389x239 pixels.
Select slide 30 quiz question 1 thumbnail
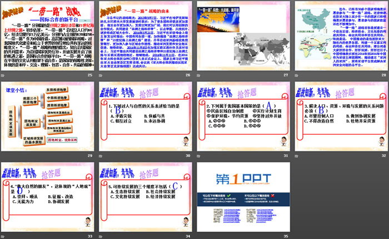146,116
